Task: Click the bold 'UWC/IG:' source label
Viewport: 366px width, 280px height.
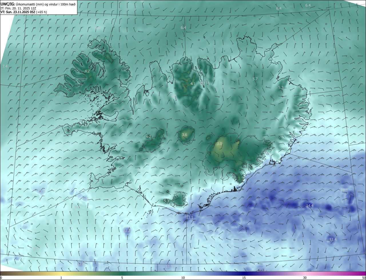Action: (8, 4)
